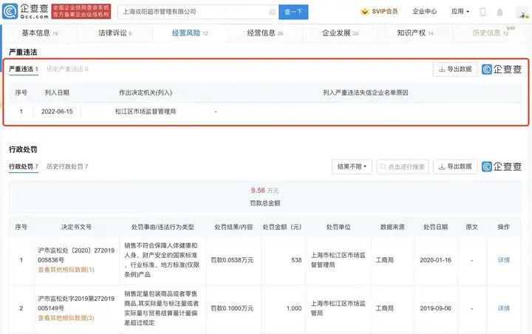The width and height of the screenshot is (532, 334).
Task: Open 详情 for penalty dated 2020-01-16
Action: pyautogui.click(x=503, y=260)
